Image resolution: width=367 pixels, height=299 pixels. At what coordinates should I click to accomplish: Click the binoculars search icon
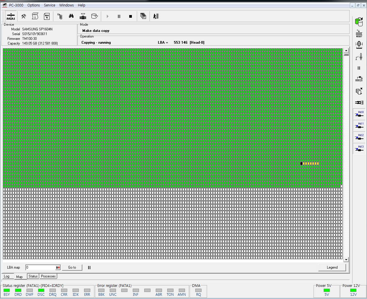[71, 16]
